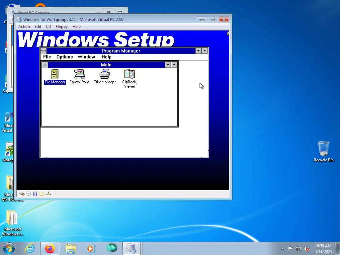Select the ClipBook Viewer program icon
The width and height of the screenshot is (340, 255).
click(x=129, y=78)
